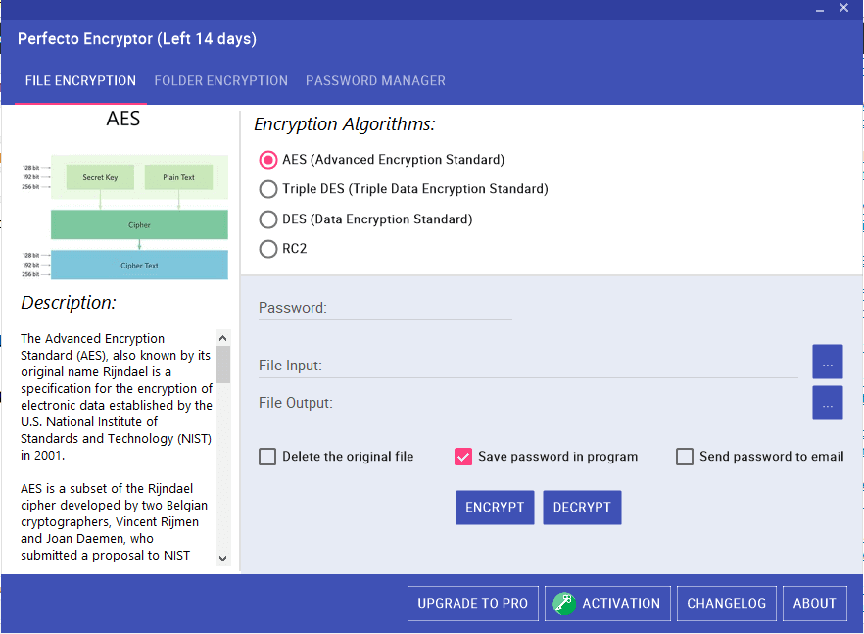Viewport: 864px width, 634px height.
Task: Click the Password input field
Action: point(385,308)
